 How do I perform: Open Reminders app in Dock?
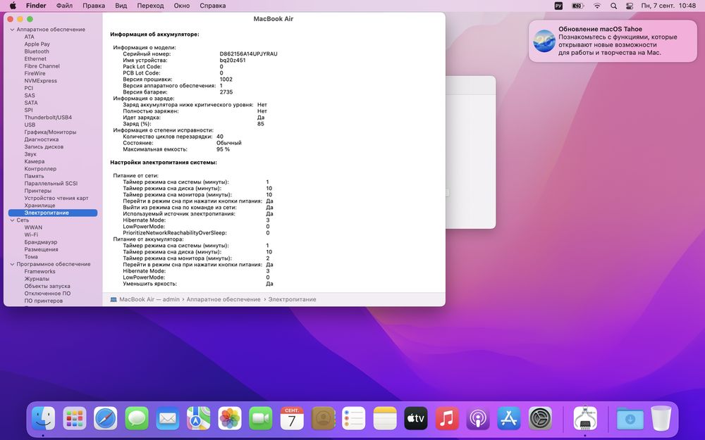354,418
